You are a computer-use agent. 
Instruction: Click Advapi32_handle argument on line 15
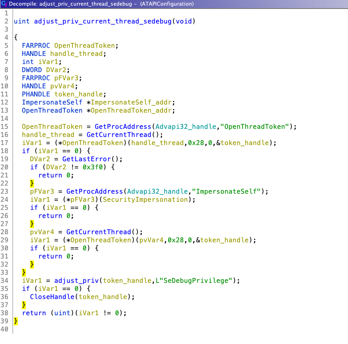pyautogui.click(x=186, y=126)
